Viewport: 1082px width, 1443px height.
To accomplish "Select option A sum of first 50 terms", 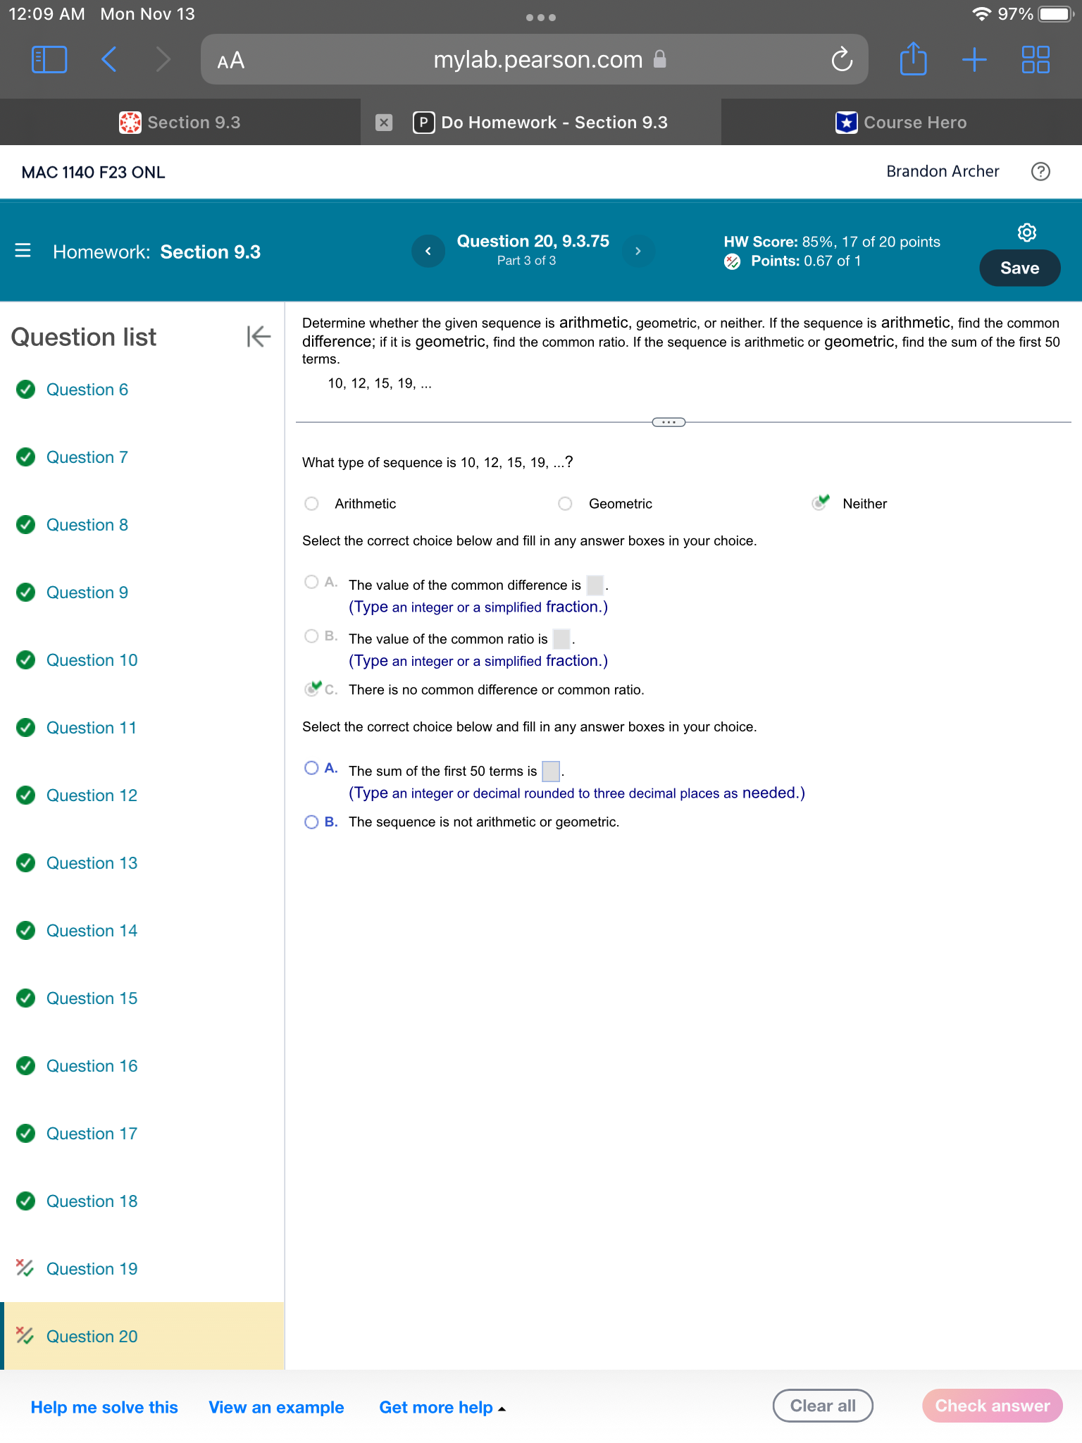I will 311,768.
